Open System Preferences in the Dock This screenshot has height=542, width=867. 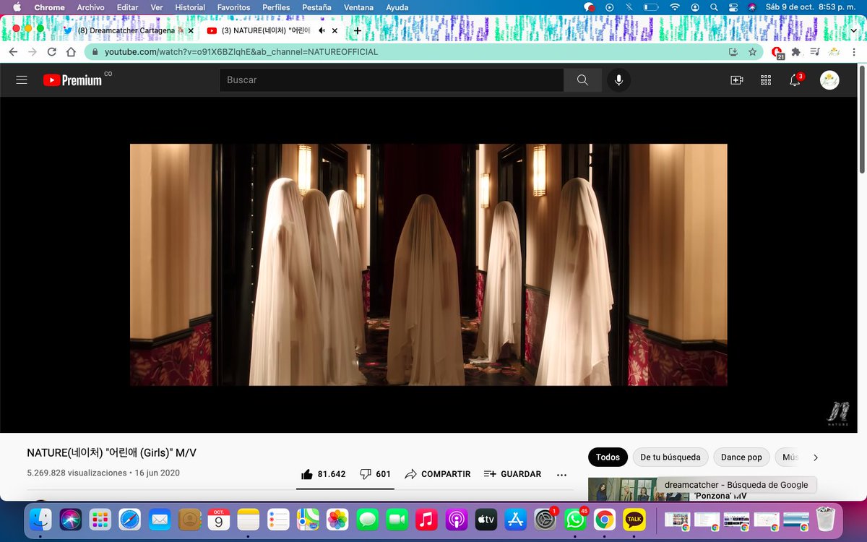pyautogui.click(x=545, y=519)
